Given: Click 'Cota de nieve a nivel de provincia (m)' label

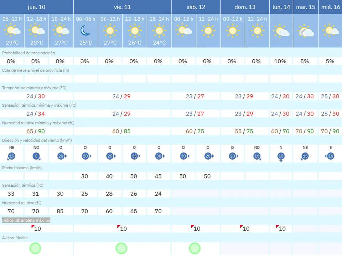Looking at the screenshot, I should (x=36, y=70).
